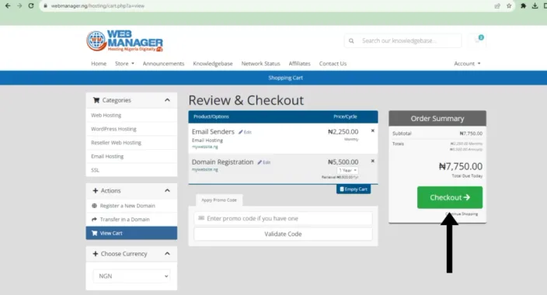547x295 pixels.
Task: Reload the page in browser
Action: click(31, 6)
